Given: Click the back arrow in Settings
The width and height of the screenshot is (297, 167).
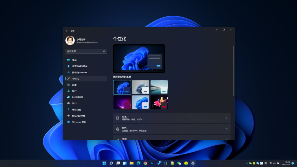Looking at the screenshot, I should (x=67, y=31).
